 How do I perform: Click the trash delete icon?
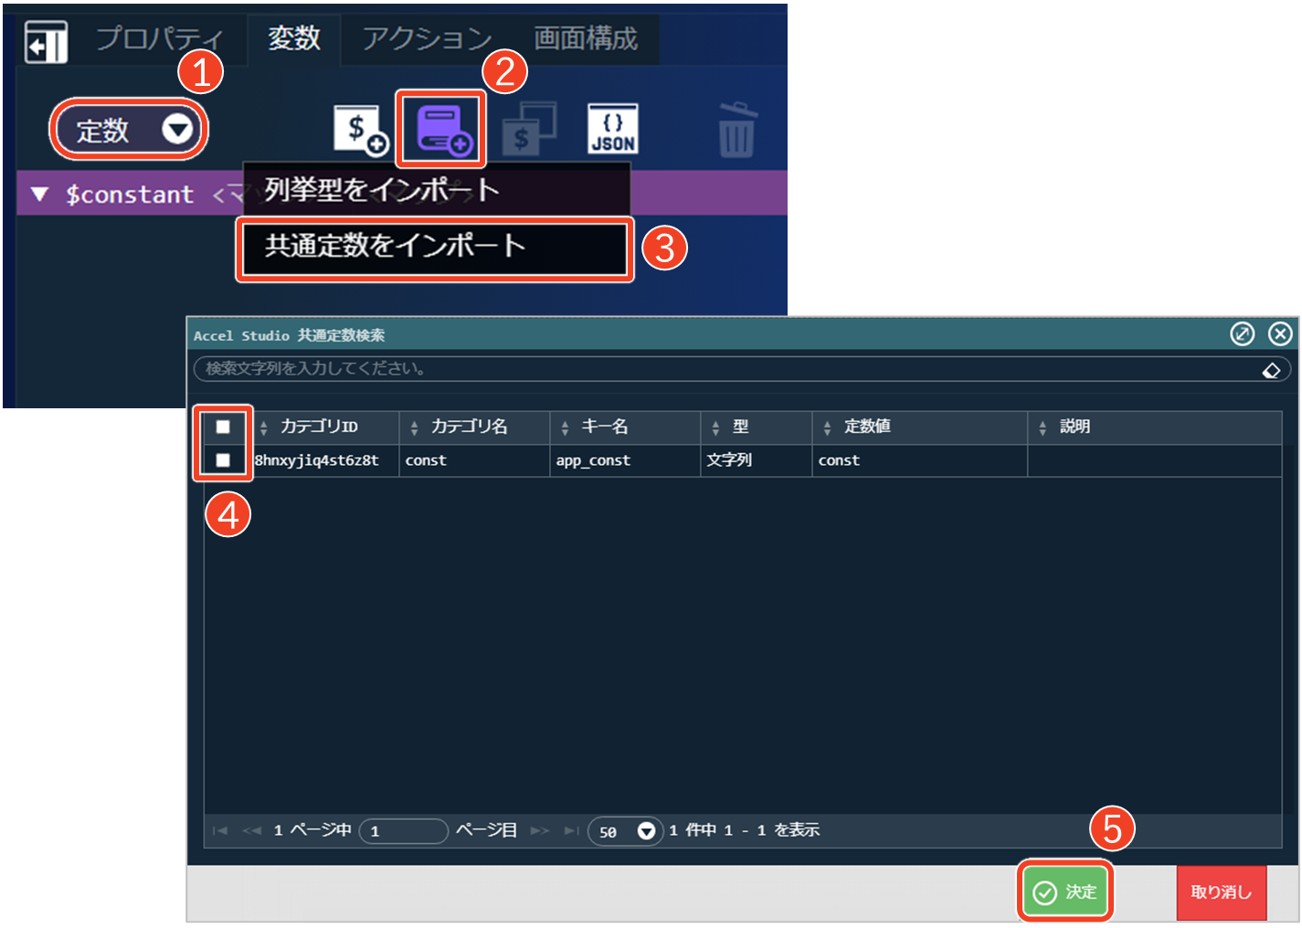click(736, 130)
